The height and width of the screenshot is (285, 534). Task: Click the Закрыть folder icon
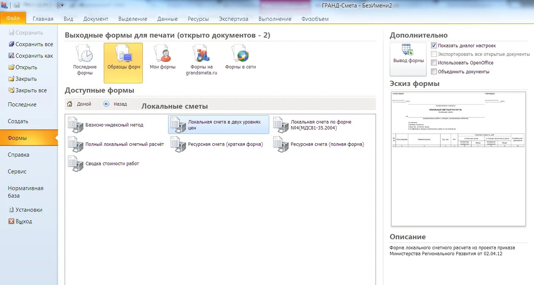pos(11,79)
